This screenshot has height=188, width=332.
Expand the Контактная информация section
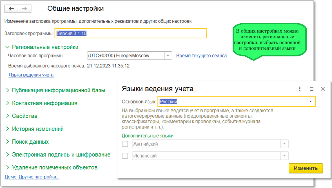pos(44,103)
